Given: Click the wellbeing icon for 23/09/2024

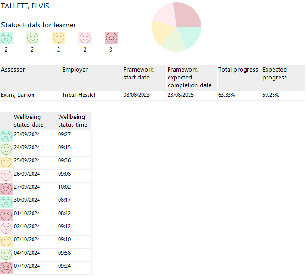Looking at the screenshot, I should tap(7, 136).
